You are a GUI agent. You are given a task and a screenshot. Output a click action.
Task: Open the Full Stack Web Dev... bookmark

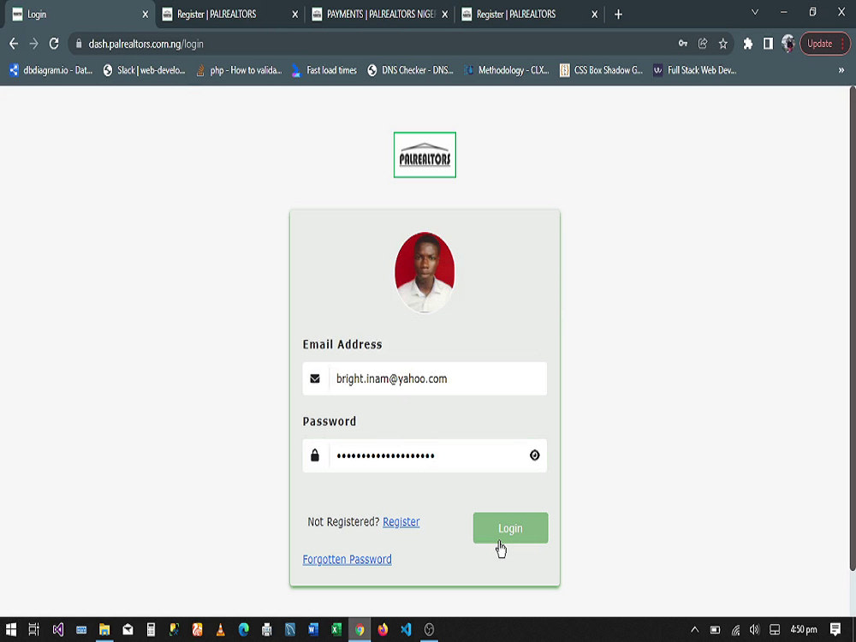coord(695,70)
